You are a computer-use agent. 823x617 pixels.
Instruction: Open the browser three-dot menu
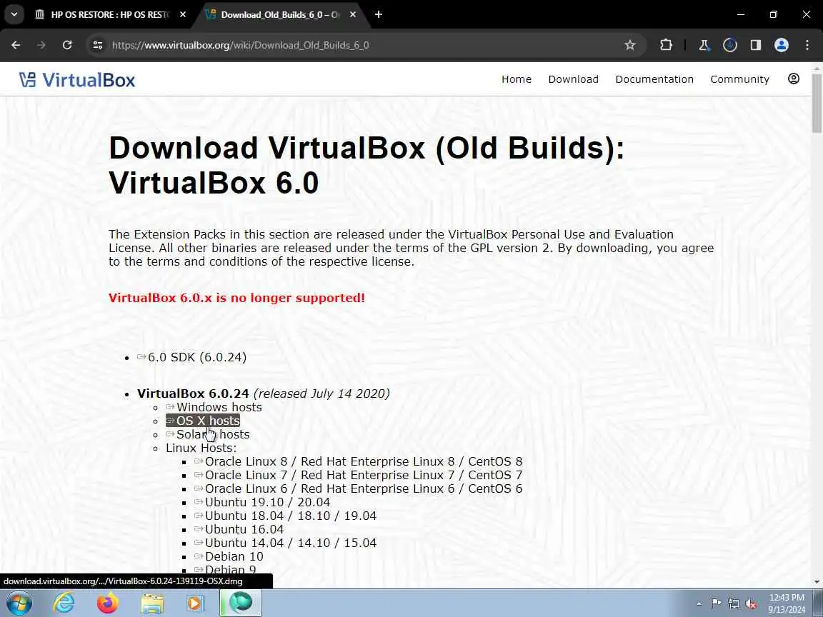point(807,45)
